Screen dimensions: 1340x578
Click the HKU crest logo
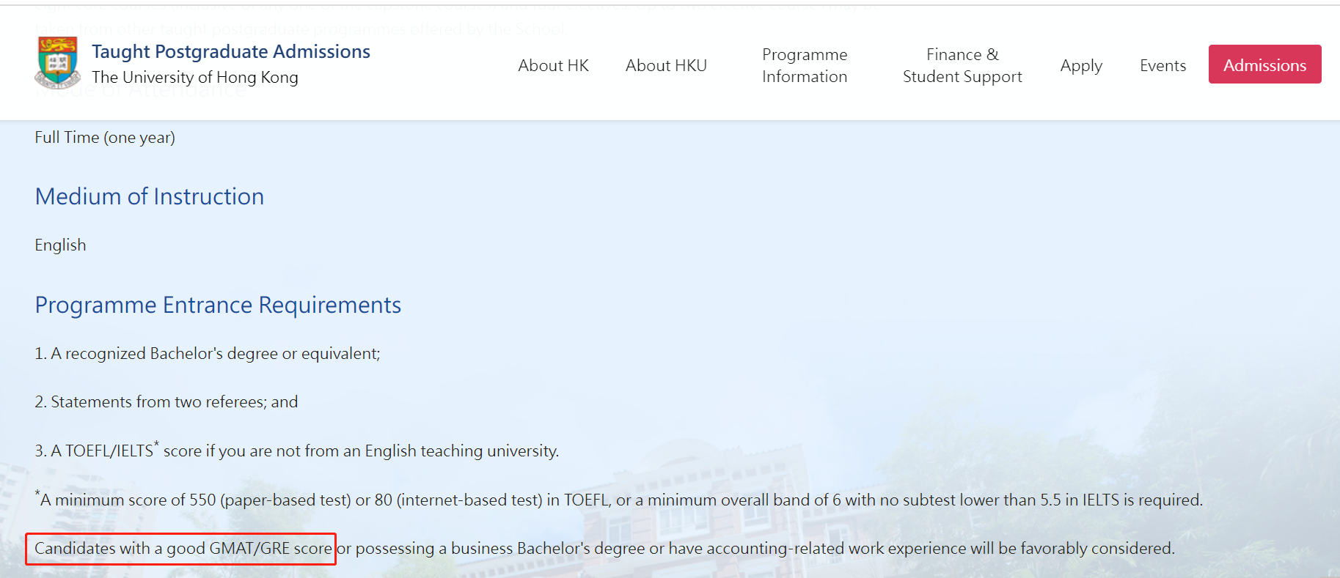(57, 63)
